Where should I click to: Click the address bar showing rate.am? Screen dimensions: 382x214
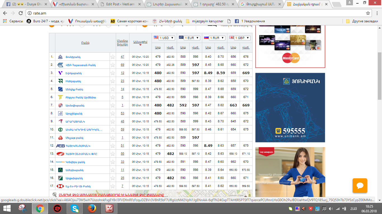point(196,13)
